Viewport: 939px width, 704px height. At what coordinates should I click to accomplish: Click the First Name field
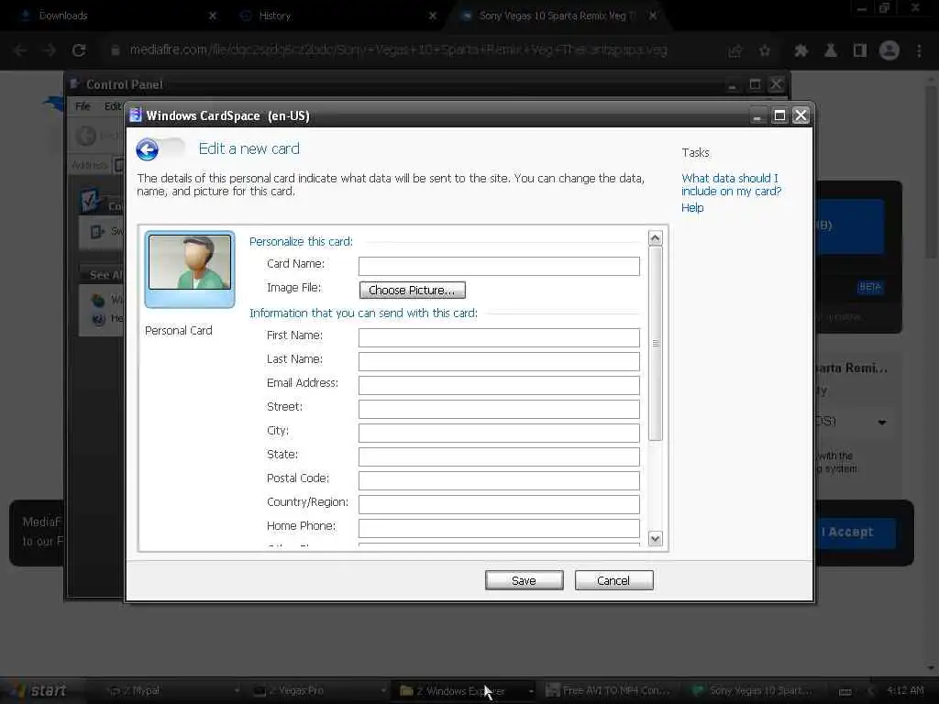click(499, 337)
